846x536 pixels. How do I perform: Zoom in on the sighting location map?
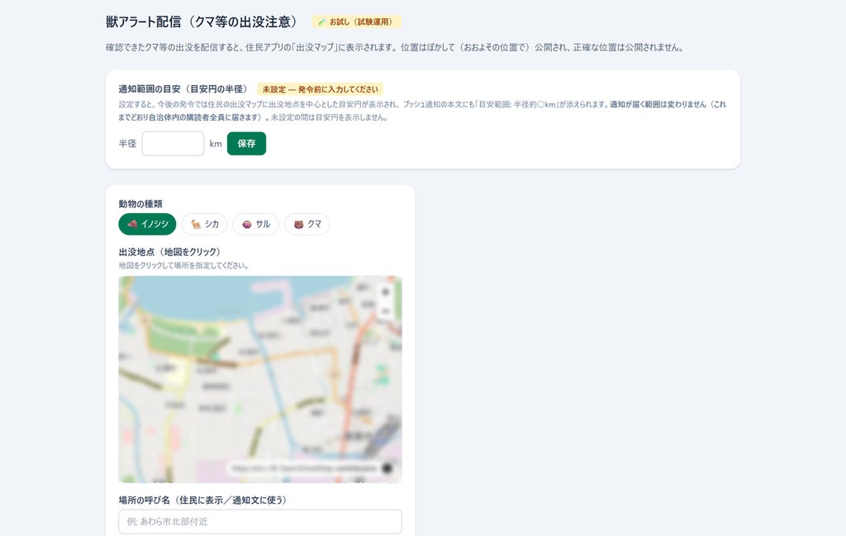coord(385,292)
